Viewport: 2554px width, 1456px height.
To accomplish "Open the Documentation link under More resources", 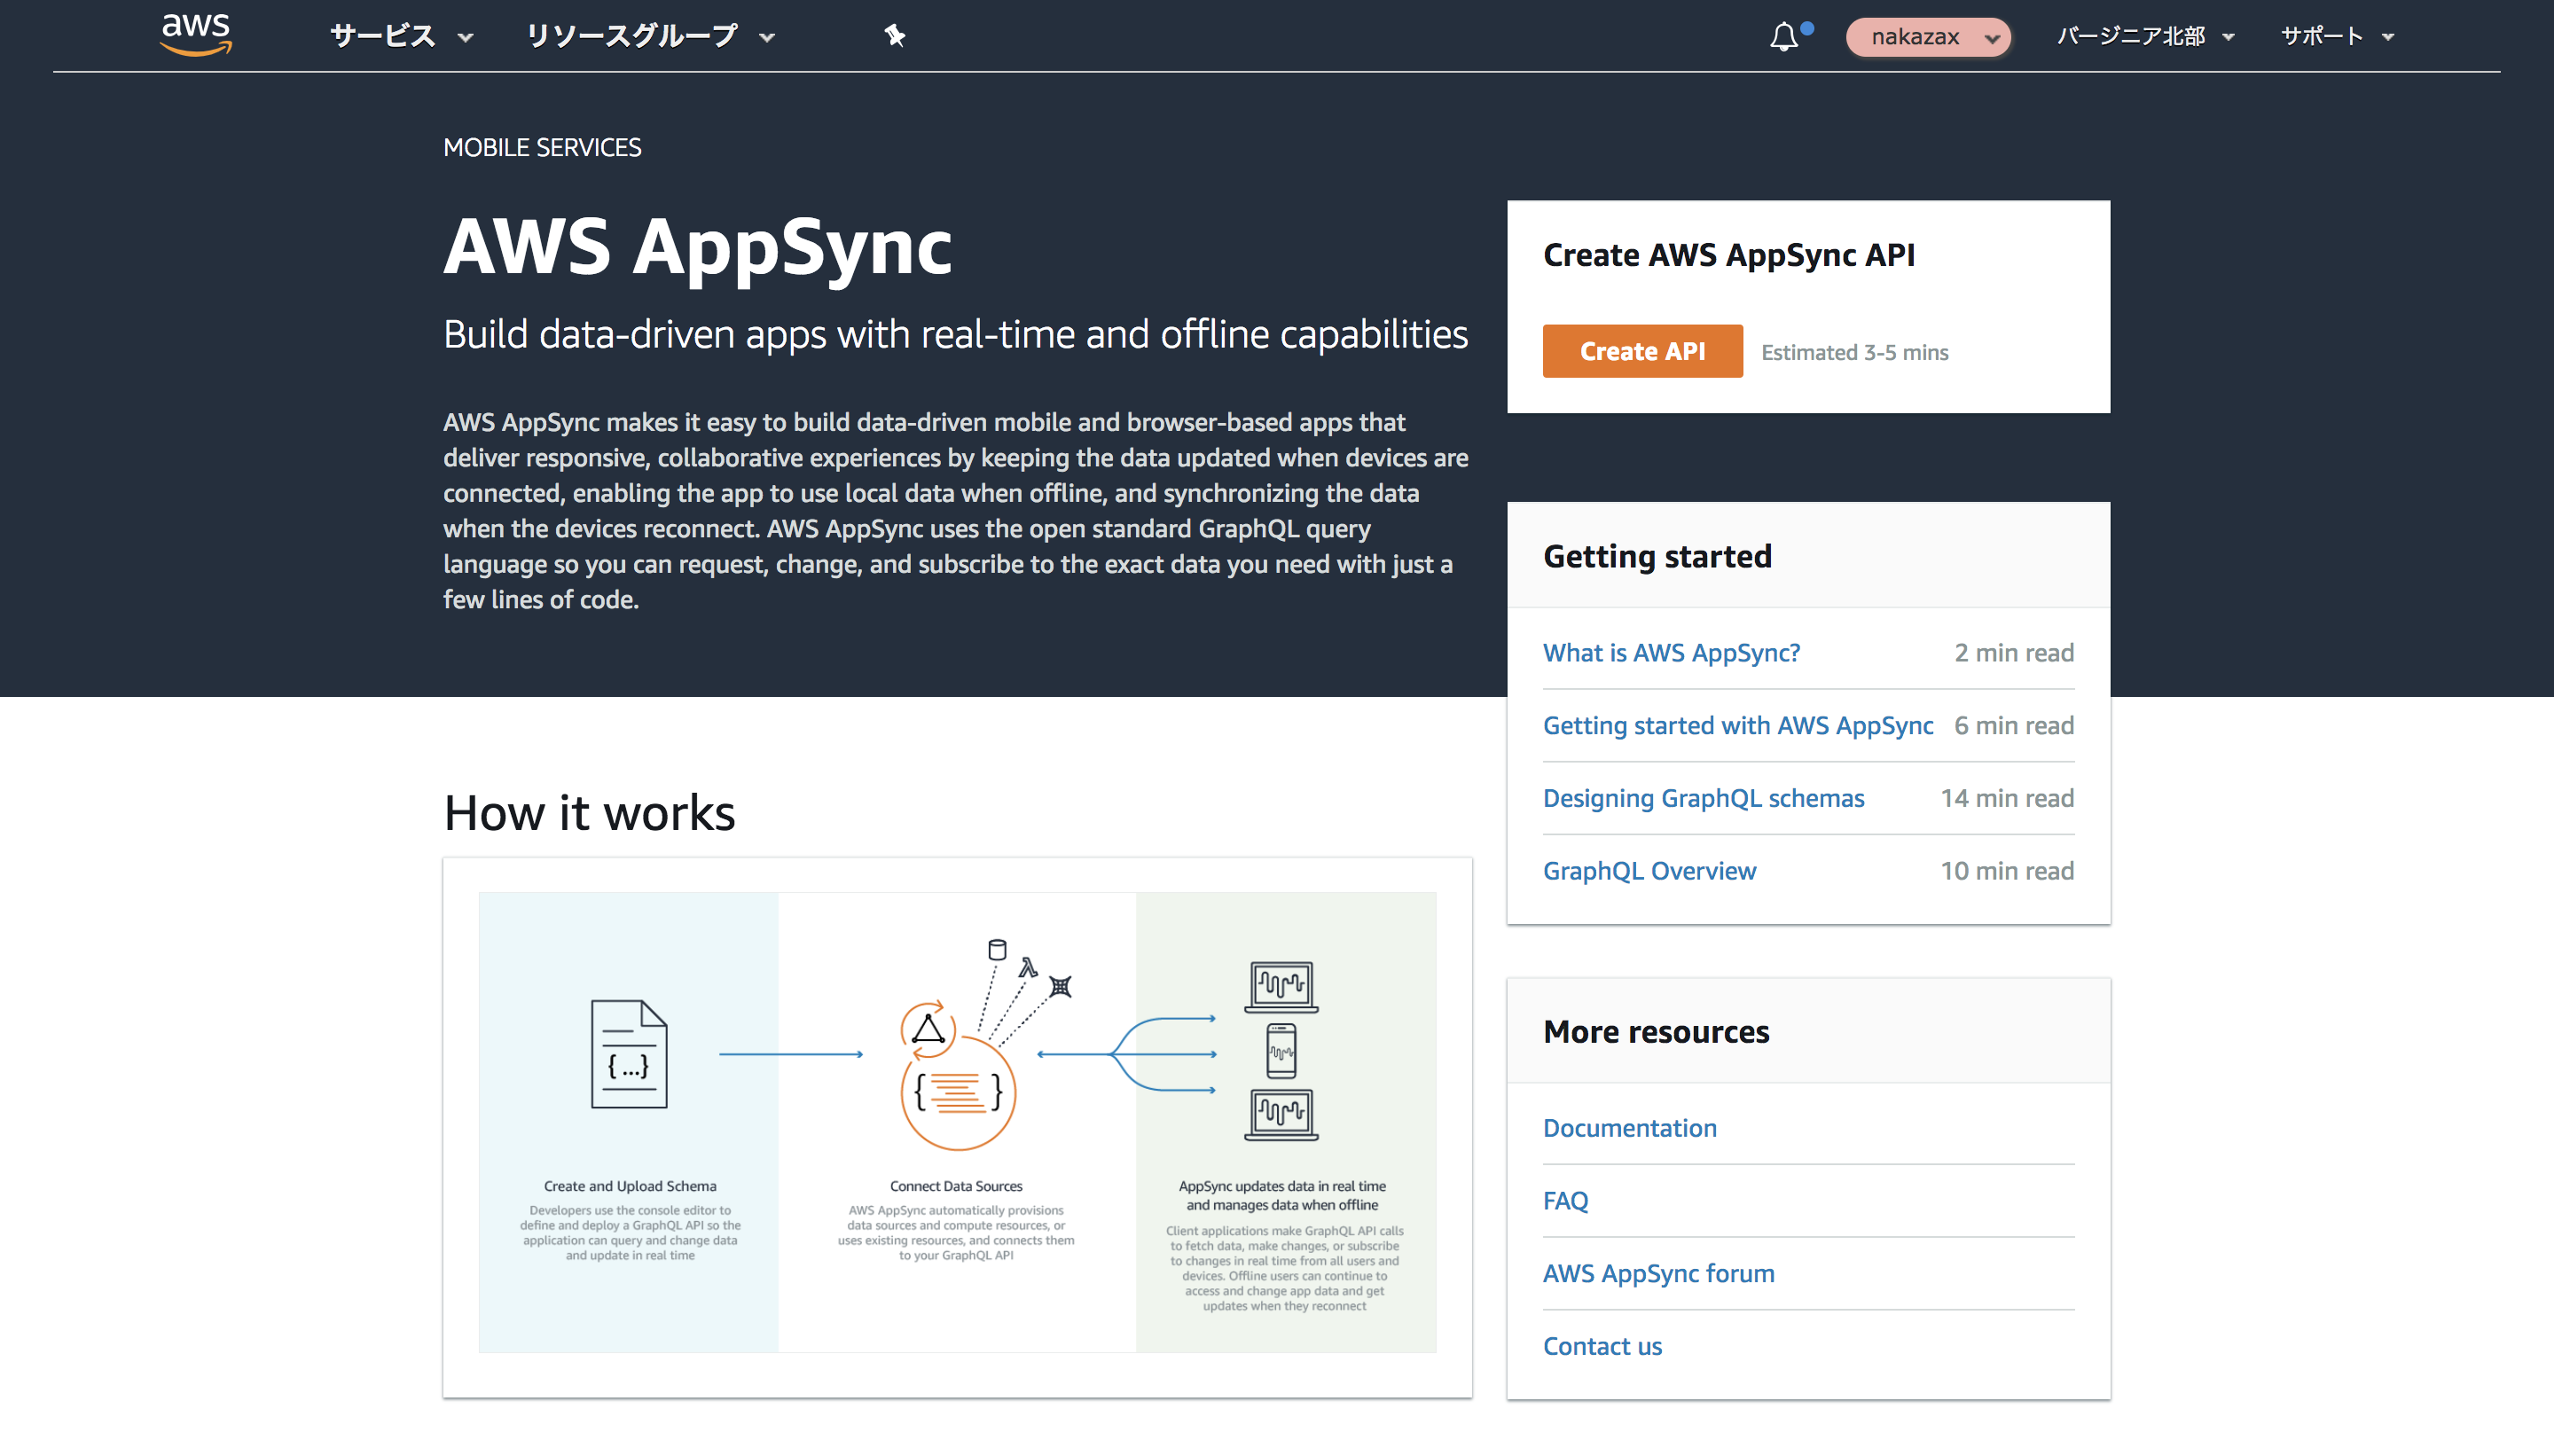I will pos(1629,1128).
